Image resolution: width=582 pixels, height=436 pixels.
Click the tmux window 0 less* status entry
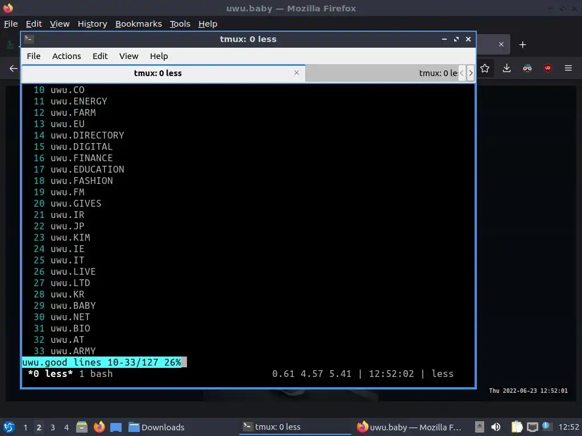pyautogui.click(x=51, y=374)
